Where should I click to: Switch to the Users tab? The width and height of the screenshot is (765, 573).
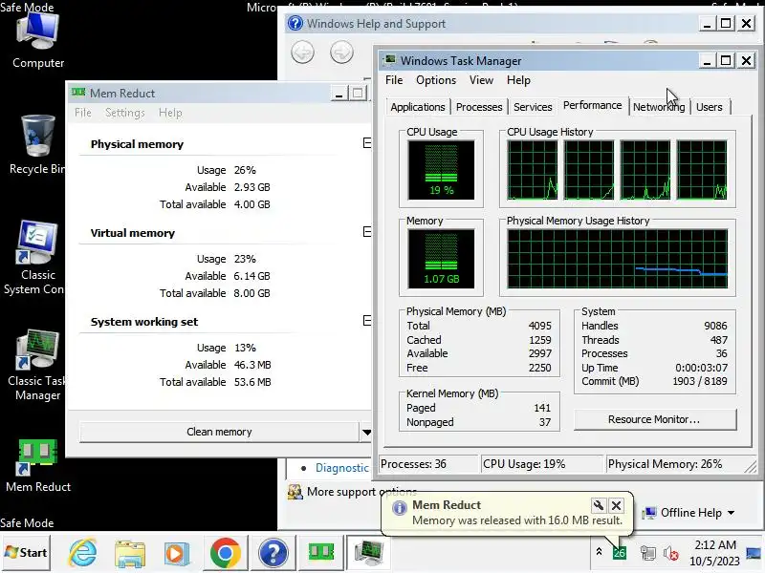(x=709, y=107)
